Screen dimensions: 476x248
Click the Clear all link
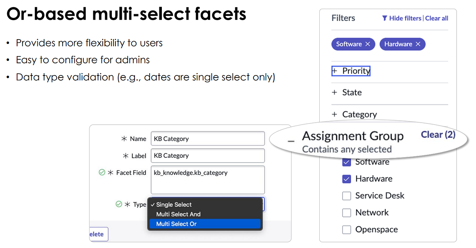click(x=436, y=18)
